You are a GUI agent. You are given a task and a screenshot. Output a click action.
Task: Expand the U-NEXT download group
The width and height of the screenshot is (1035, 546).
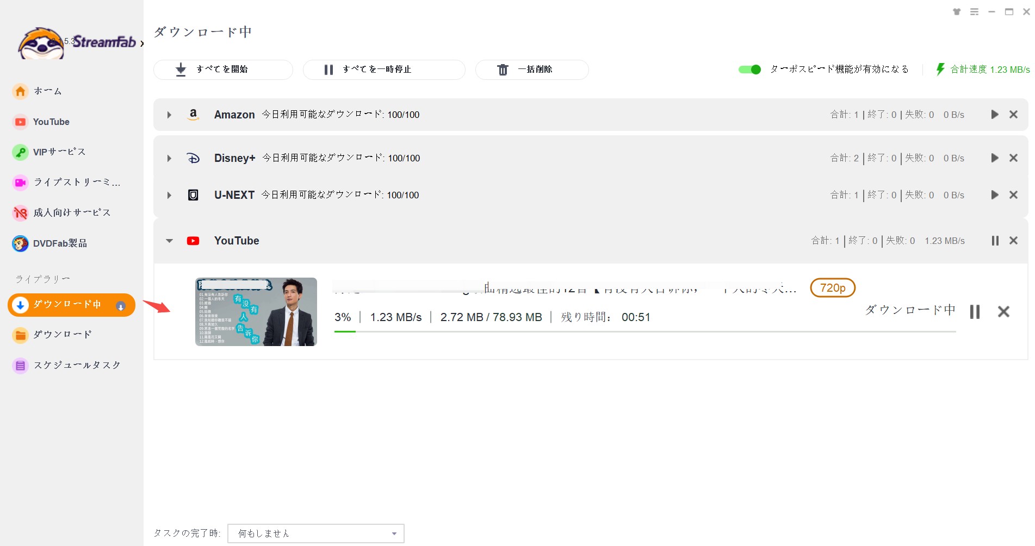click(x=169, y=195)
